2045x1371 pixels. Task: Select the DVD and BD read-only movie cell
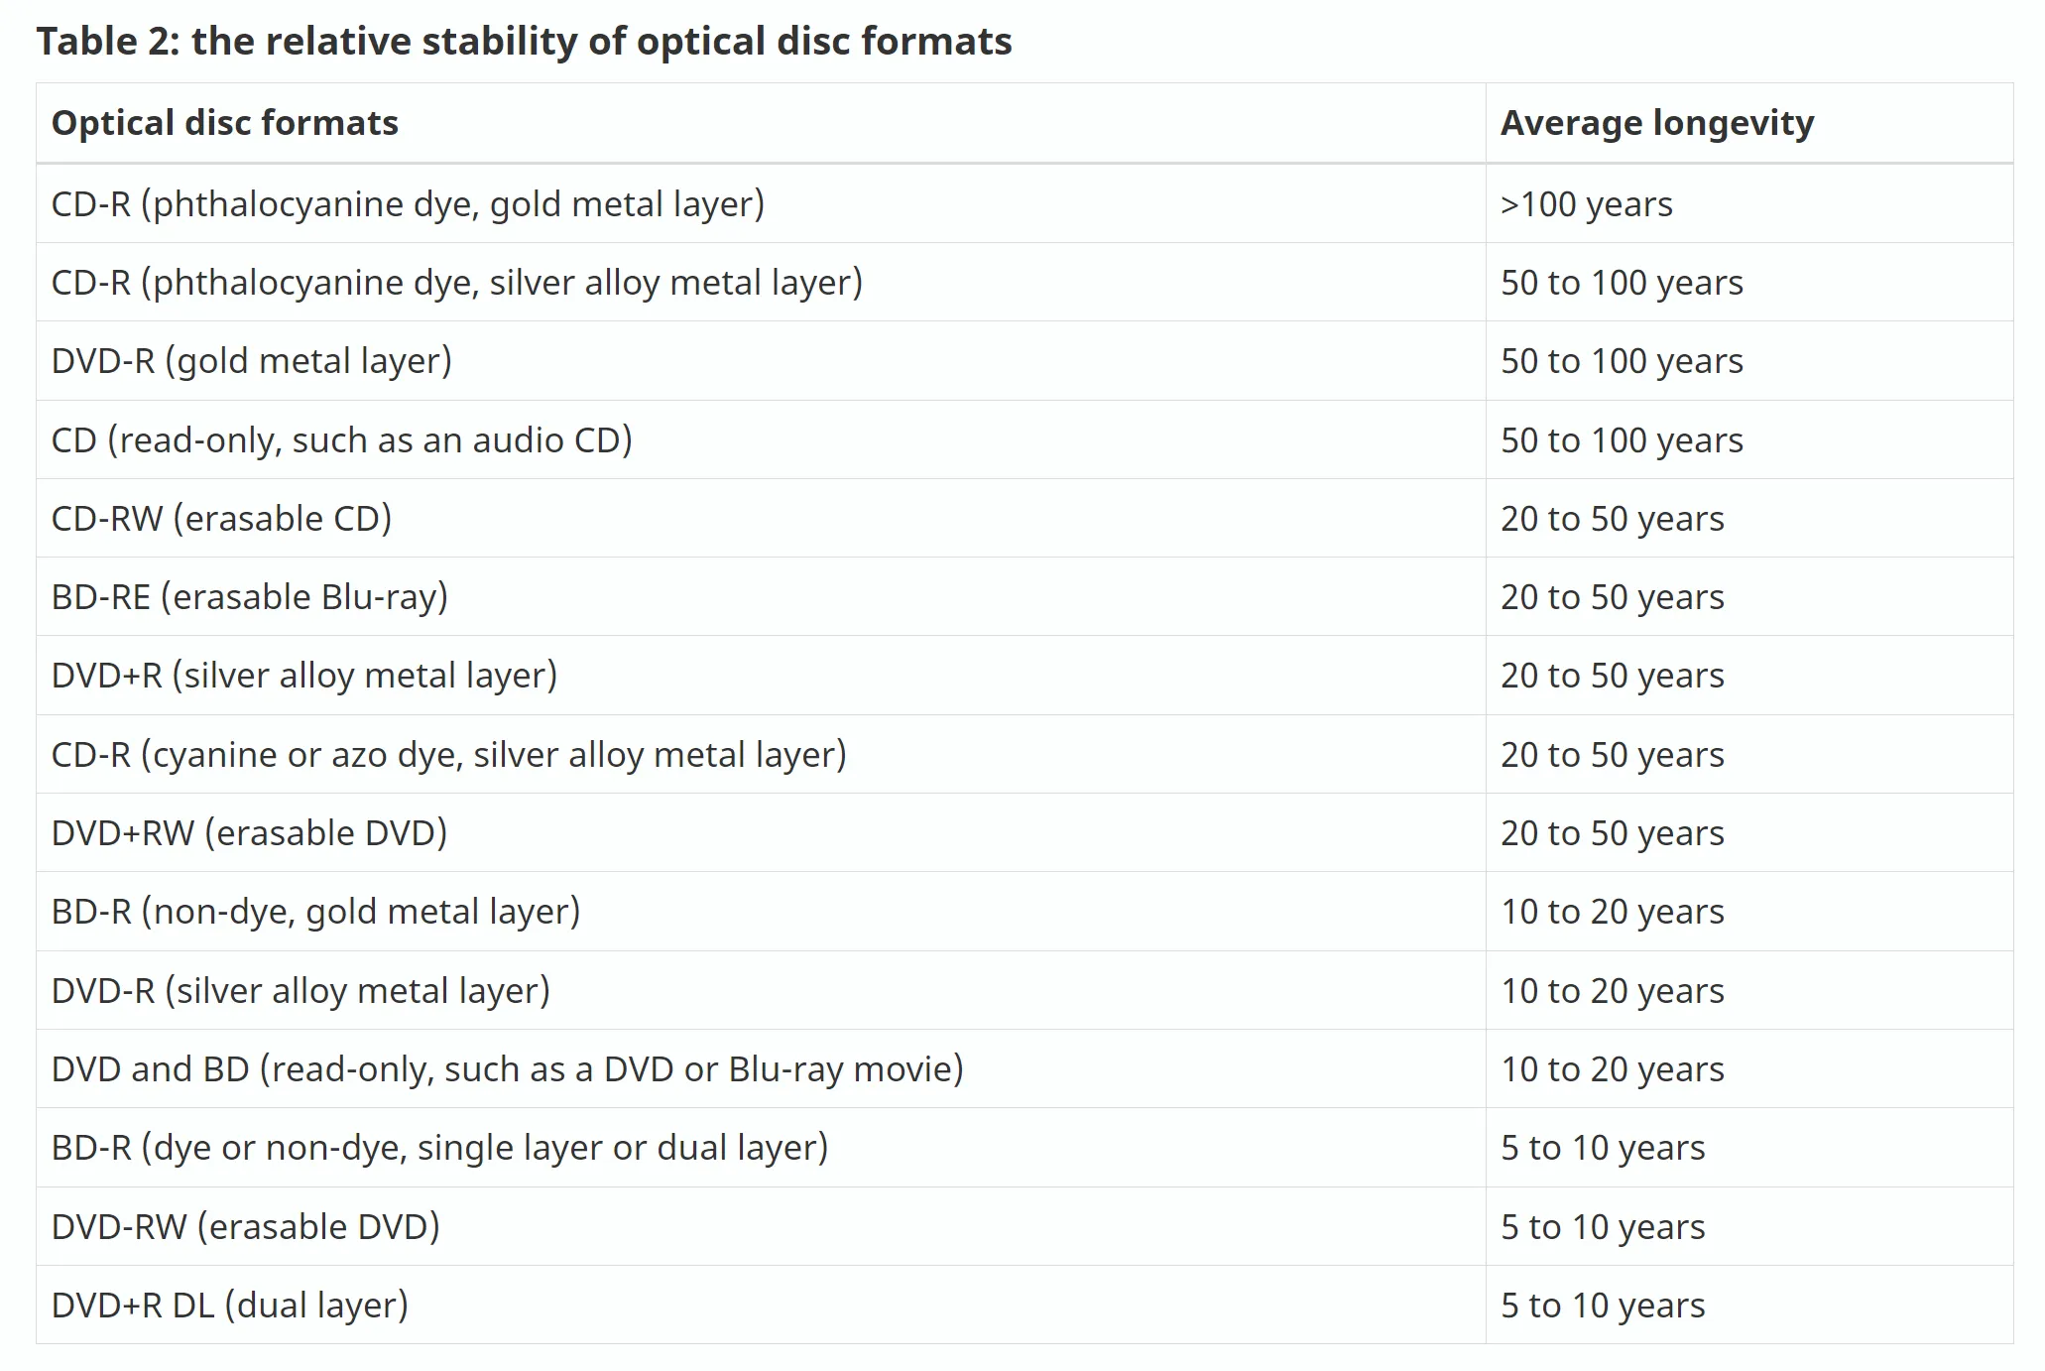507,1069
